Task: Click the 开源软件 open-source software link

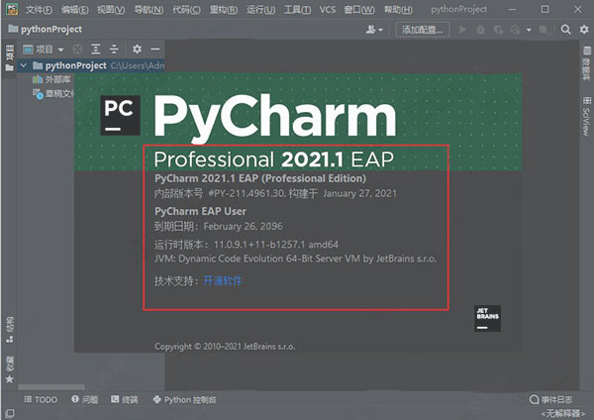Action: pos(223,281)
